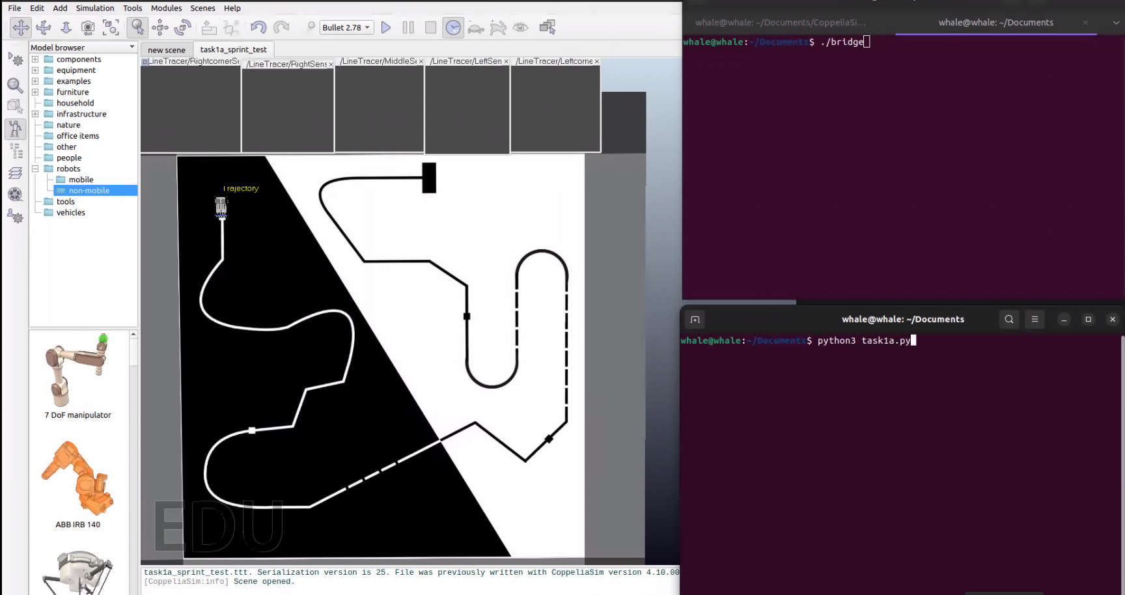Pause the simulation
Viewport: 1125px width, 595px height.
408,27
